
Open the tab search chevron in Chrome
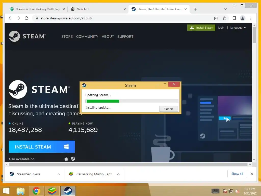226,9
